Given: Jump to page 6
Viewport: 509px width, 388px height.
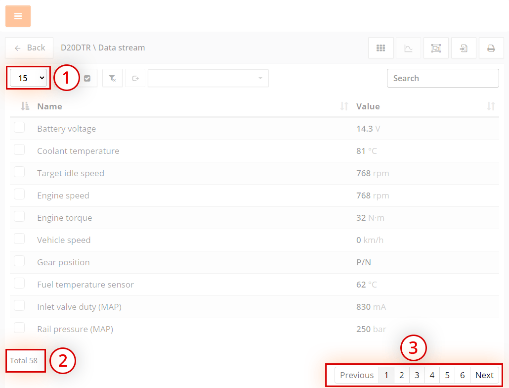Looking at the screenshot, I should pyautogui.click(x=462, y=375).
